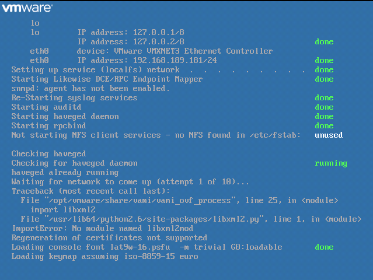Click 'done' next to Starting auditd
This screenshot has width=373, height=280.
tap(324, 107)
